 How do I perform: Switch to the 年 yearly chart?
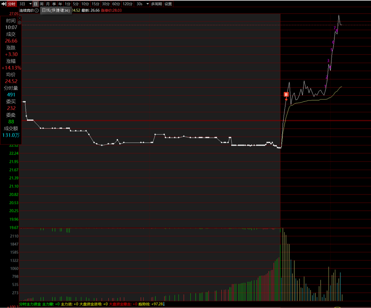coord(60,4)
